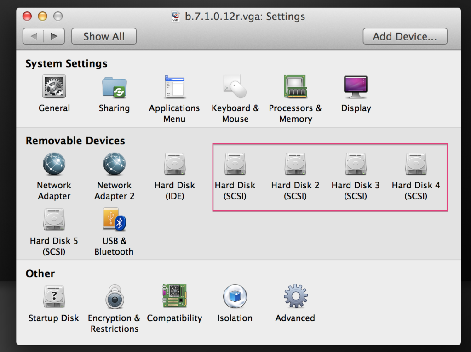471x352 pixels.
Task: Open the Sharing settings
Action: click(114, 87)
